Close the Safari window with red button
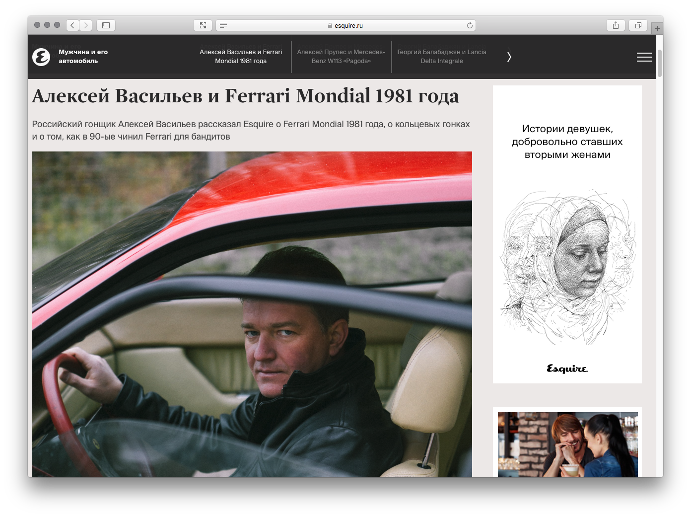Image resolution: width=691 pixels, height=517 pixels. (37, 25)
